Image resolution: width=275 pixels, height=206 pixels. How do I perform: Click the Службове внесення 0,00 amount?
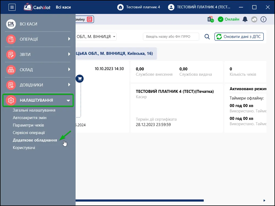(140, 69)
